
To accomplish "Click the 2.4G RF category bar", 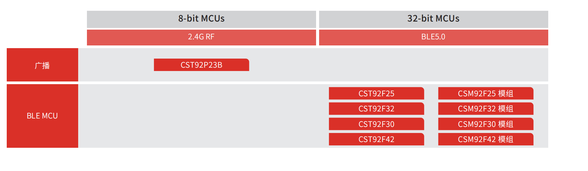I will (201, 37).
